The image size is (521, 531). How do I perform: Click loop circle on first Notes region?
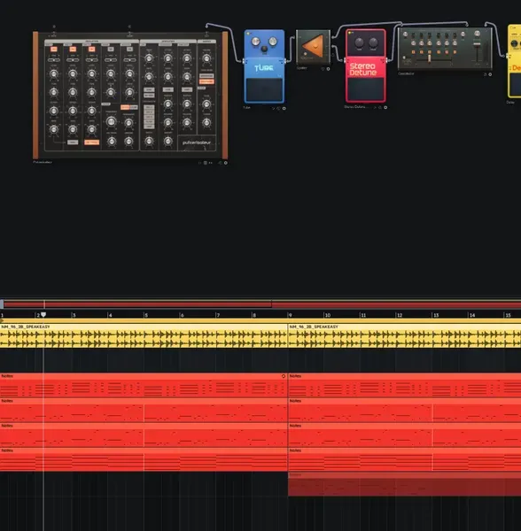pyautogui.click(x=284, y=376)
